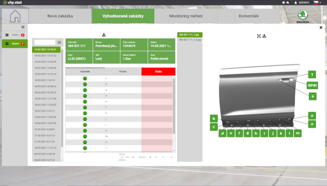Viewport: 327px width, 186px height.
Task: Click the smiley icon in row m
Action: point(85,136)
